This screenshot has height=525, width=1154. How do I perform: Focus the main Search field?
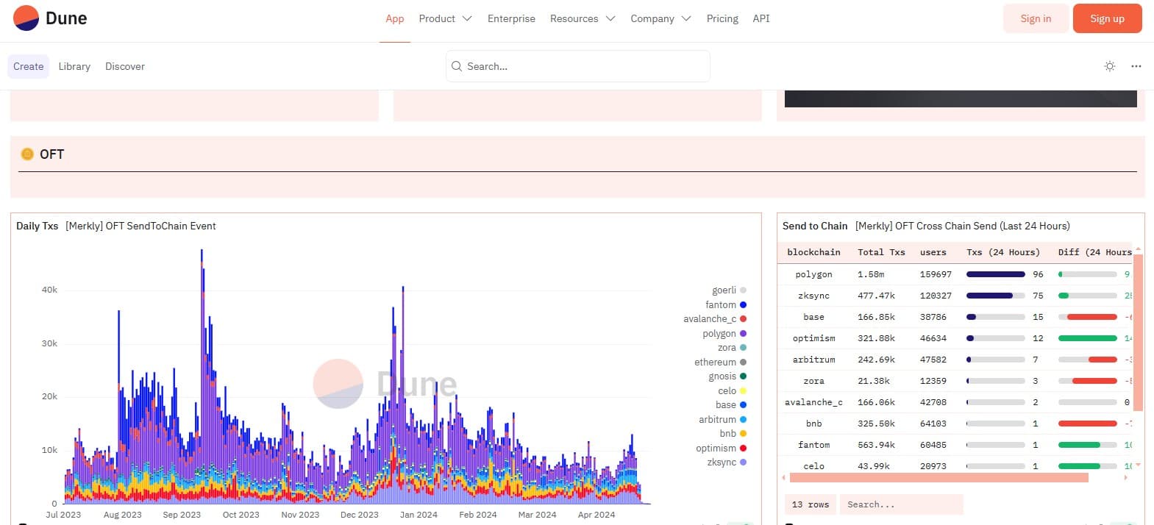point(578,66)
